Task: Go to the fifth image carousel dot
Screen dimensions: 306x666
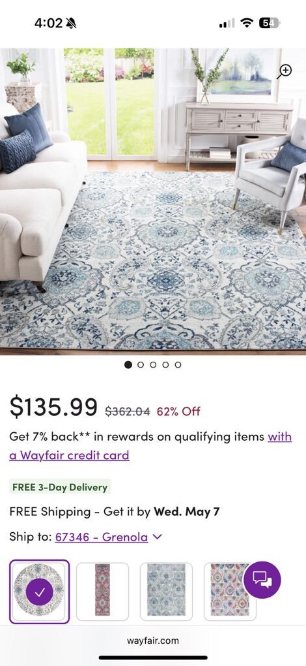Action: coord(178,364)
